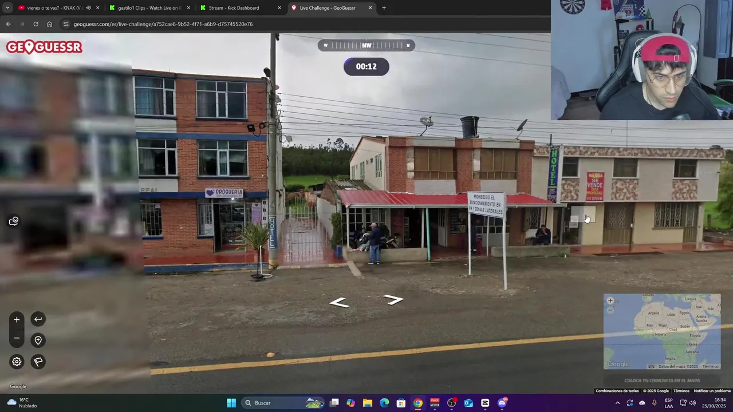Open the mini-map Términos link
The image size is (733, 412).
710,366
